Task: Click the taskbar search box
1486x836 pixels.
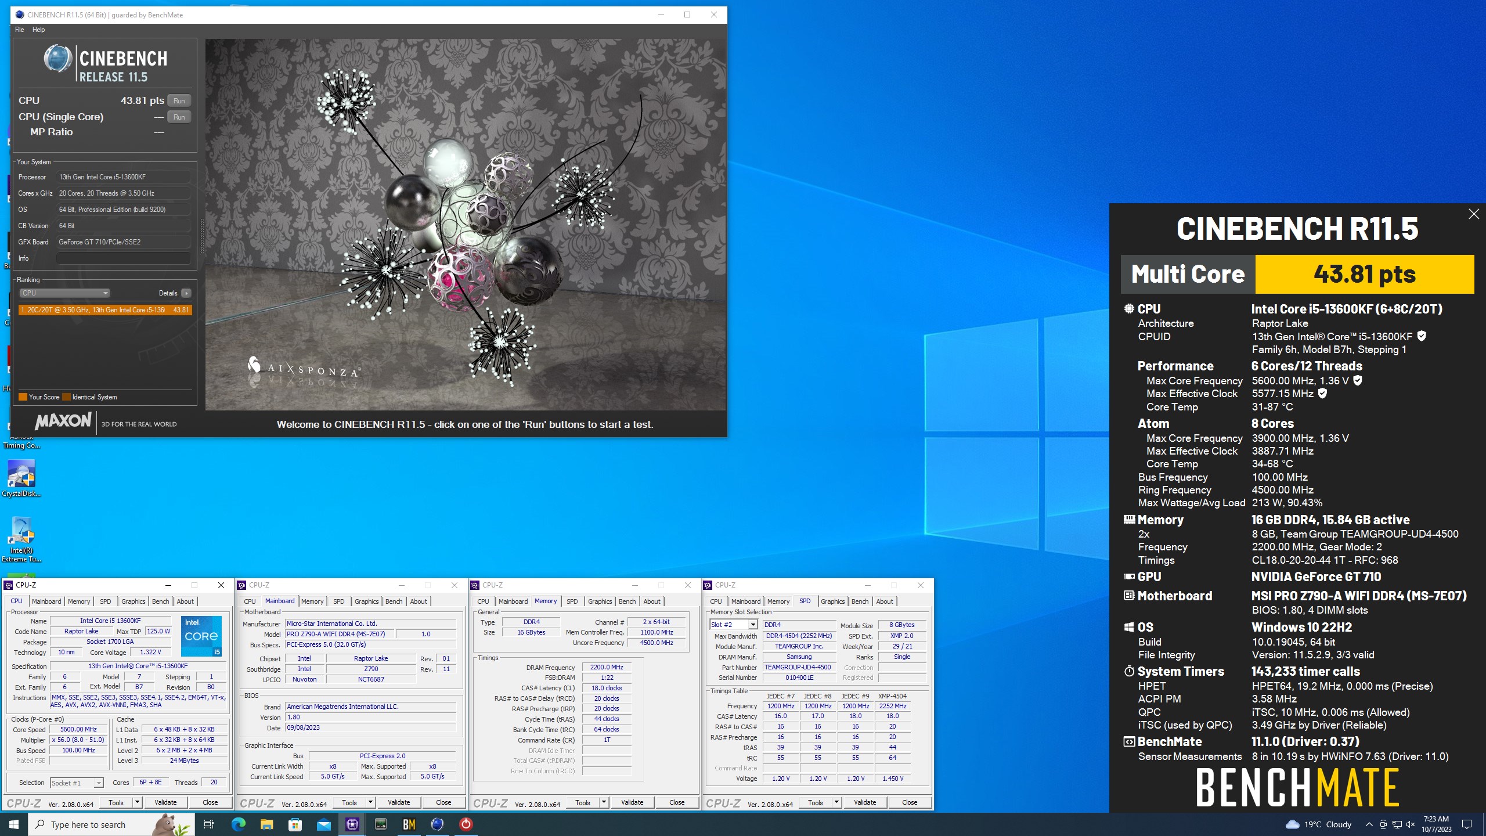Action: (111, 824)
